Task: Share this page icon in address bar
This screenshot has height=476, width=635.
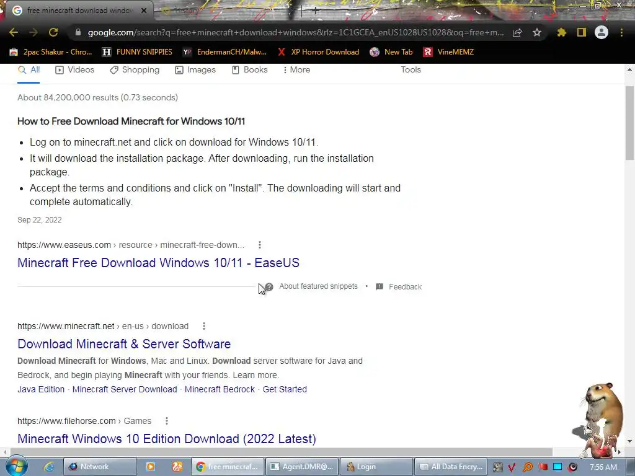Action: pos(517,33)
